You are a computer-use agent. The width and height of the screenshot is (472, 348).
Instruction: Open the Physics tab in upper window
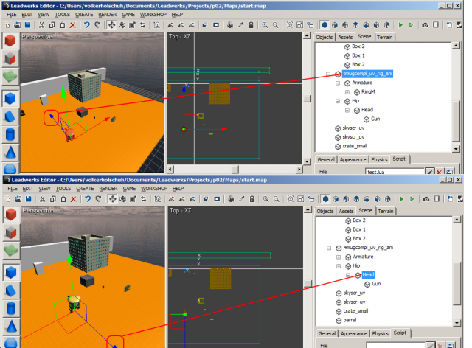click(x=379, y=159)
